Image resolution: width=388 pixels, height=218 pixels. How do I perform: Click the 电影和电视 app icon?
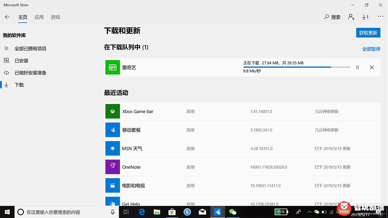pyautogui.click(x=112, y=185)
